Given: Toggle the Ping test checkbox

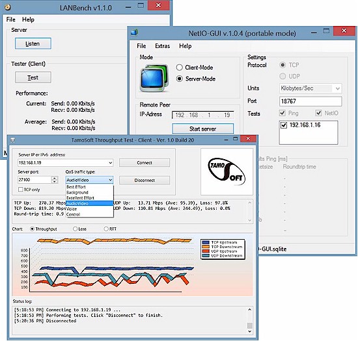Looking at the screenshot, I should 282,113.
